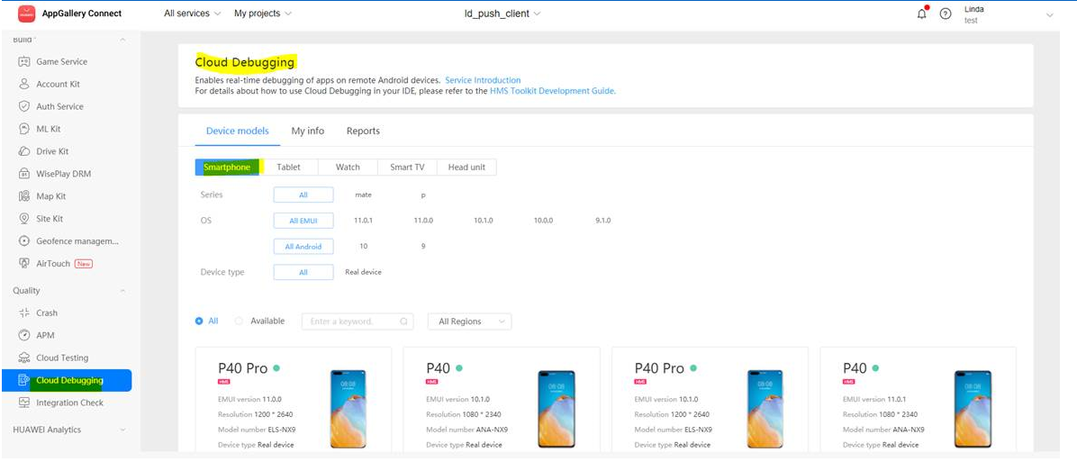Open the help question mark icon

tap(946, 14)
